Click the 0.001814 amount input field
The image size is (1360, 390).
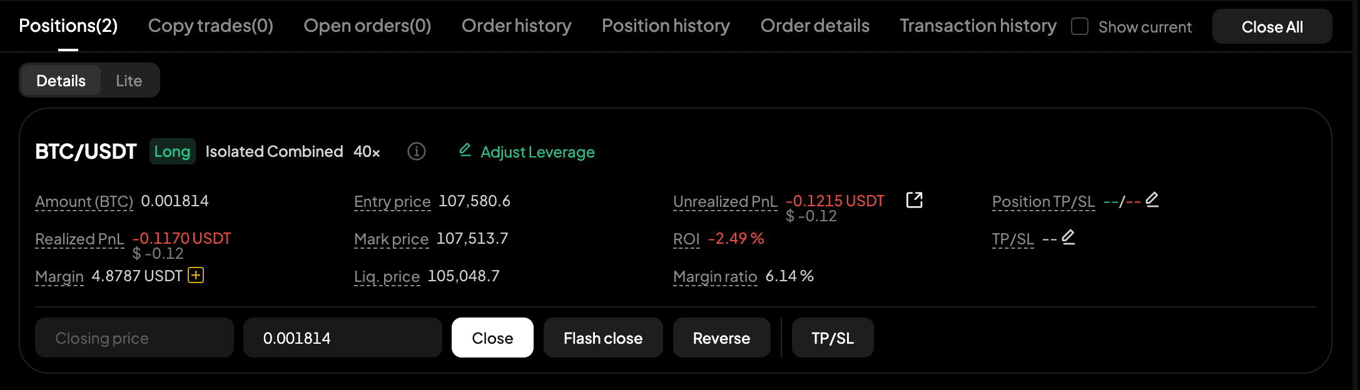point(342,338)
